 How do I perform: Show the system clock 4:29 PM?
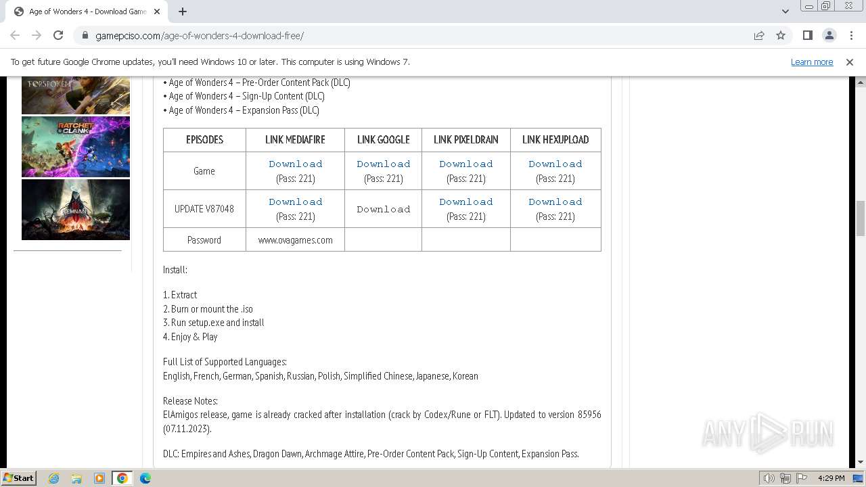coord(831,478)
